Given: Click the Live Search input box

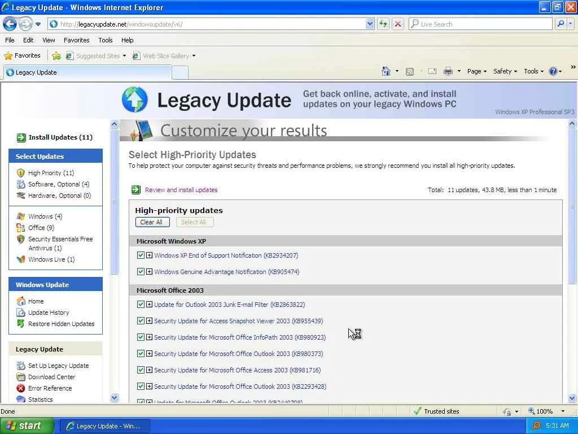Looking at the screenshot, I should point(481,24).
